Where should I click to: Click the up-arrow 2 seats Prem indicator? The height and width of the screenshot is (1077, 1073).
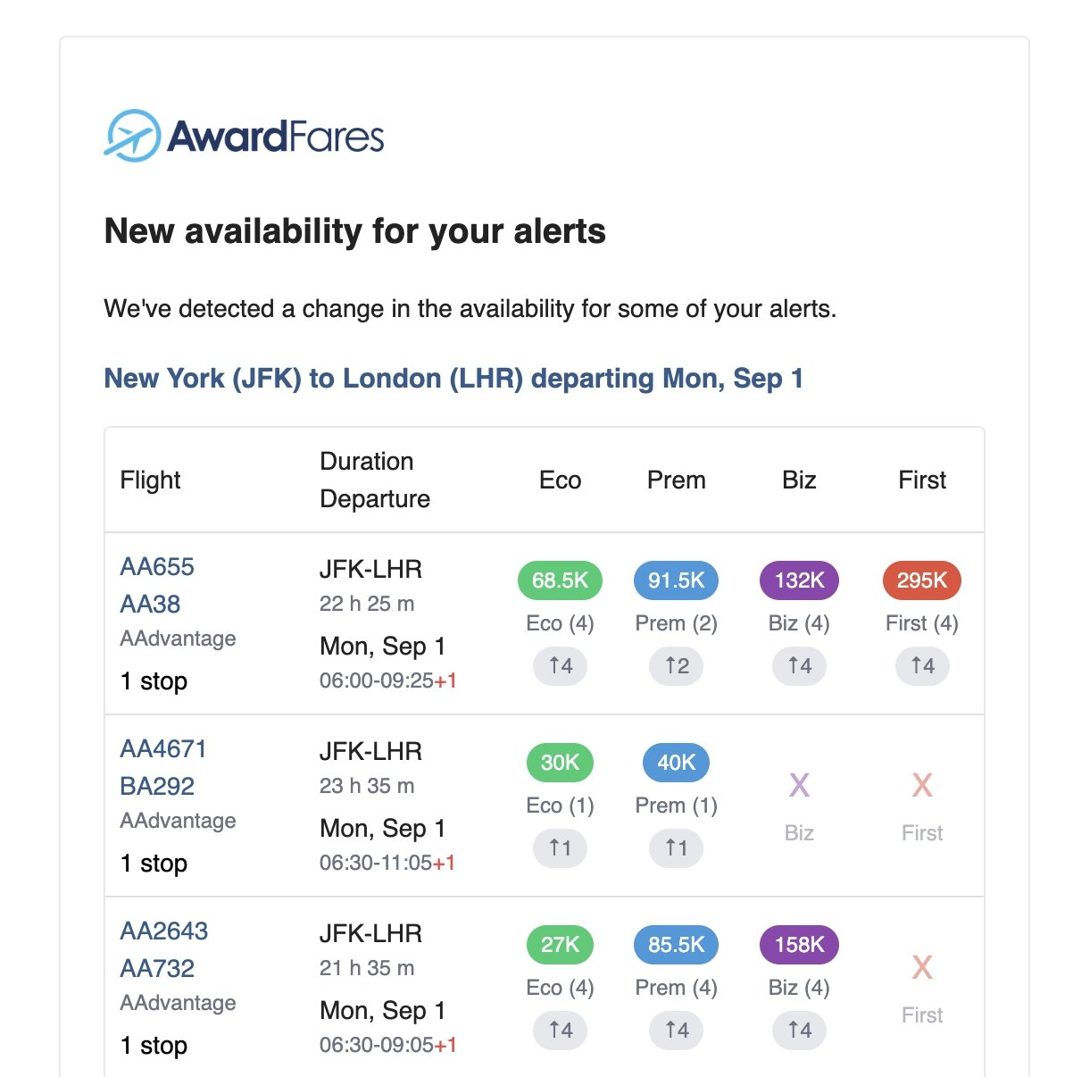(676, 666)
